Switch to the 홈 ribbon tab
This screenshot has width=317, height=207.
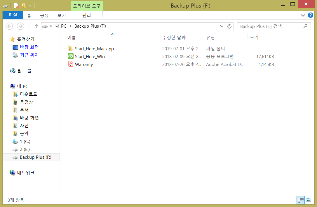[29, 15]
